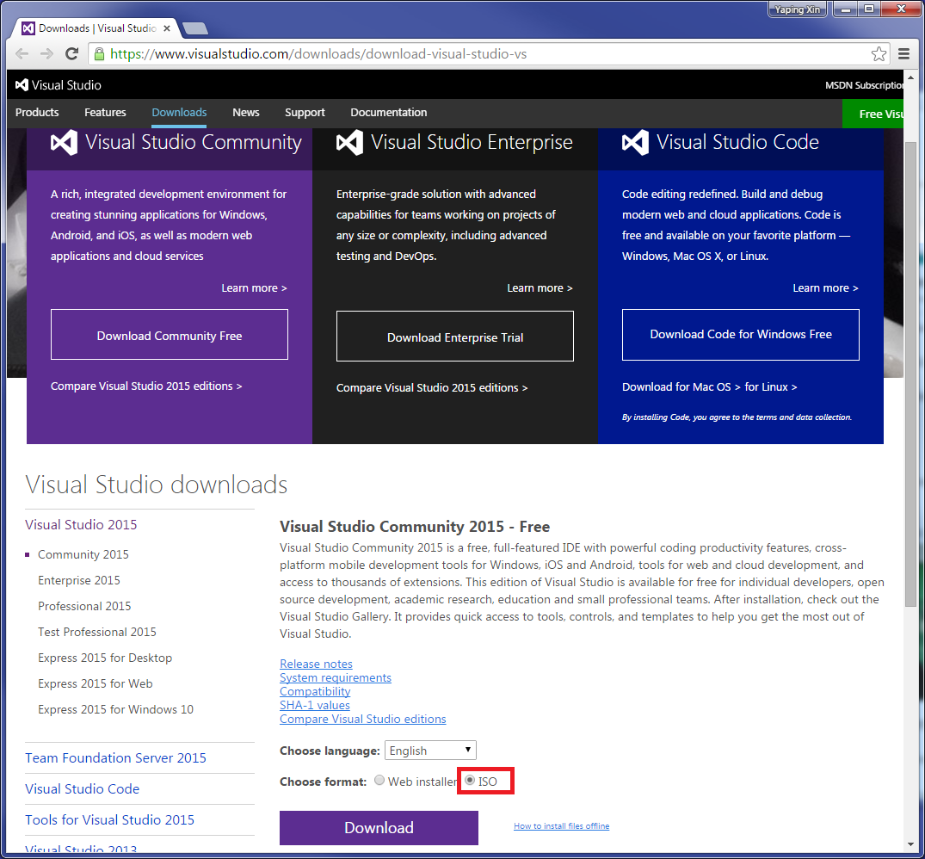Image resolution: width=925 pixels, height=859 pixels.
Task: Open the Features menu
Action: coord(105,112)
